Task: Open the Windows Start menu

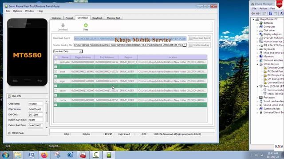Action: pyautogui.click(x=6, y=155)
